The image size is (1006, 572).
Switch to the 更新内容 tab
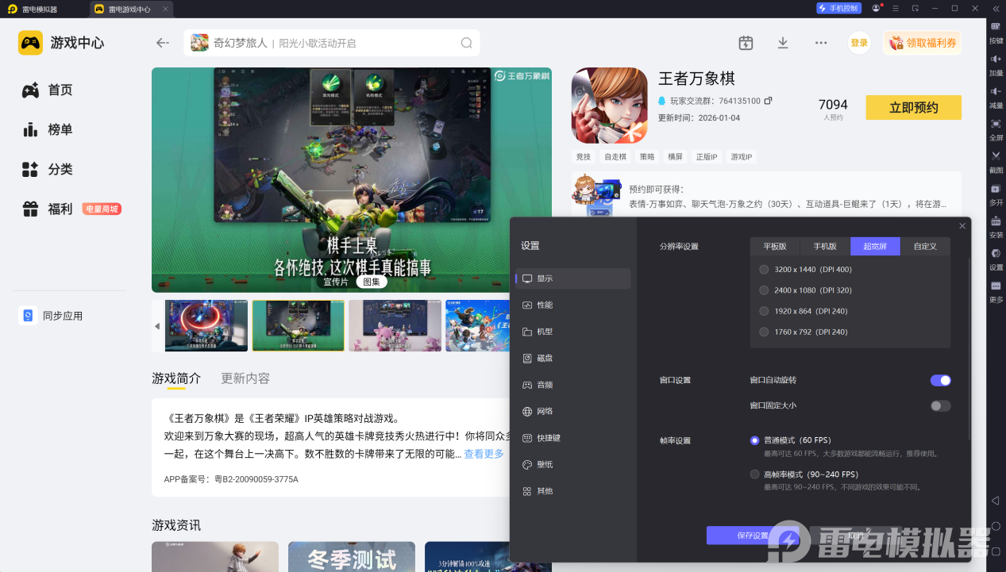click(x=245, y=378)
